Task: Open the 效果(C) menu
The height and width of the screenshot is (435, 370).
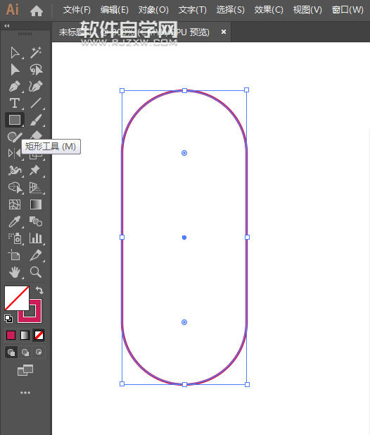Action: point(269,10)
